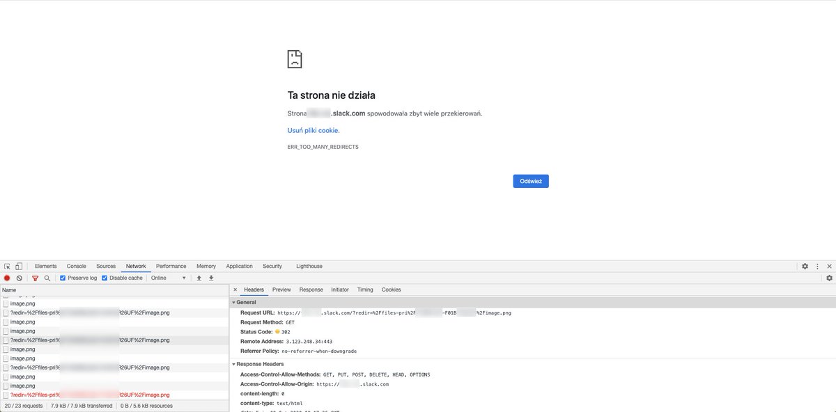Open the network search magnifier

[x=47, y=278]
